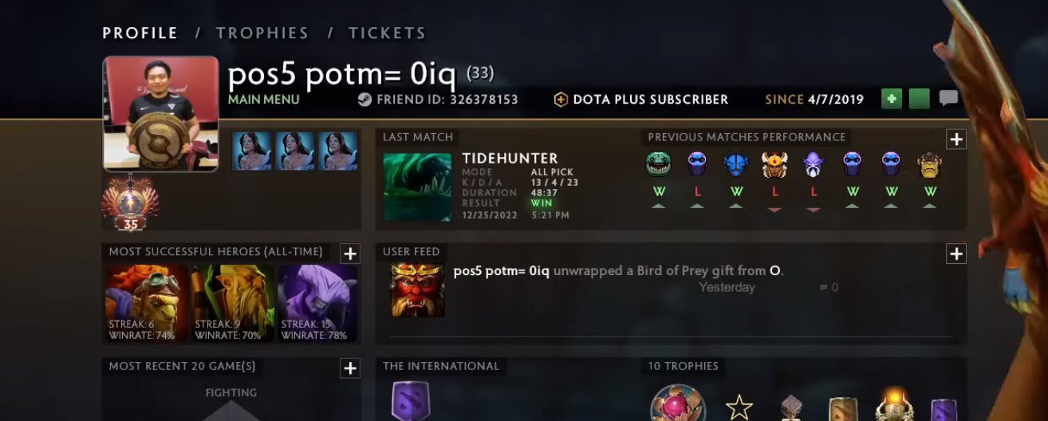Expand the Previous Matches Performance panel
The height and width of the screenshot is (421, 1048).
pyautogui.click(x=956, y=140)
